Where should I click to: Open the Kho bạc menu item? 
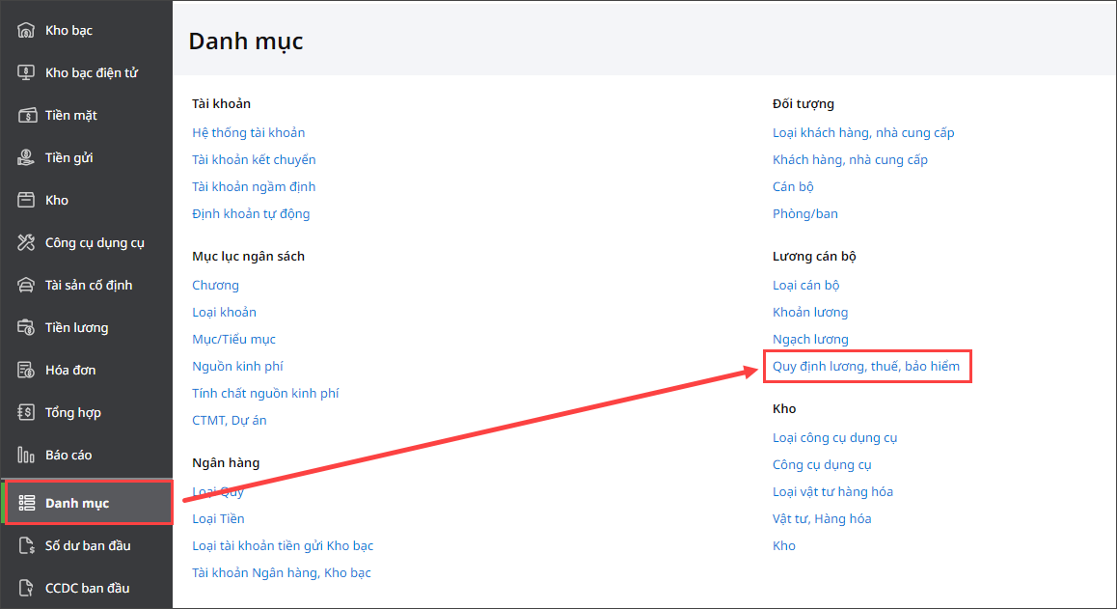pos(69,30)
